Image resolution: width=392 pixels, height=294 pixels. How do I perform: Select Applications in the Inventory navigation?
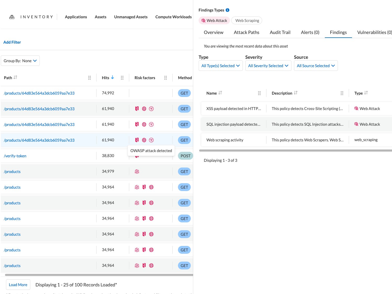[x=76, y=17]
